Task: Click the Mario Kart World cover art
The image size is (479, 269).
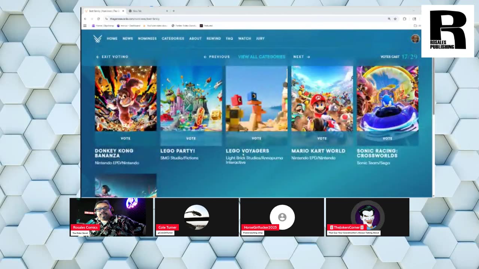Action: click(322, 99)
